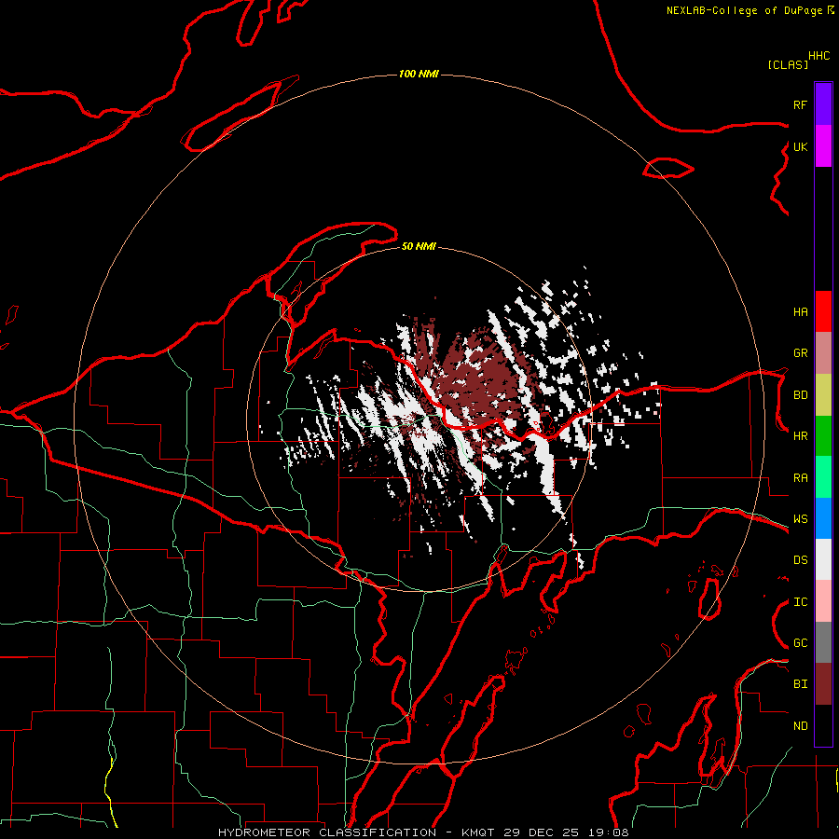Click the RF legend label

(800, 104)
